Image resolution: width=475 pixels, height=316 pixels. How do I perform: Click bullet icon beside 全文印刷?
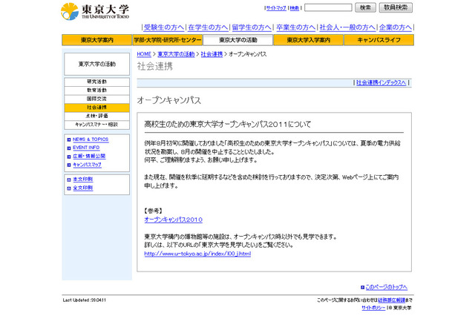pos(69,188)
